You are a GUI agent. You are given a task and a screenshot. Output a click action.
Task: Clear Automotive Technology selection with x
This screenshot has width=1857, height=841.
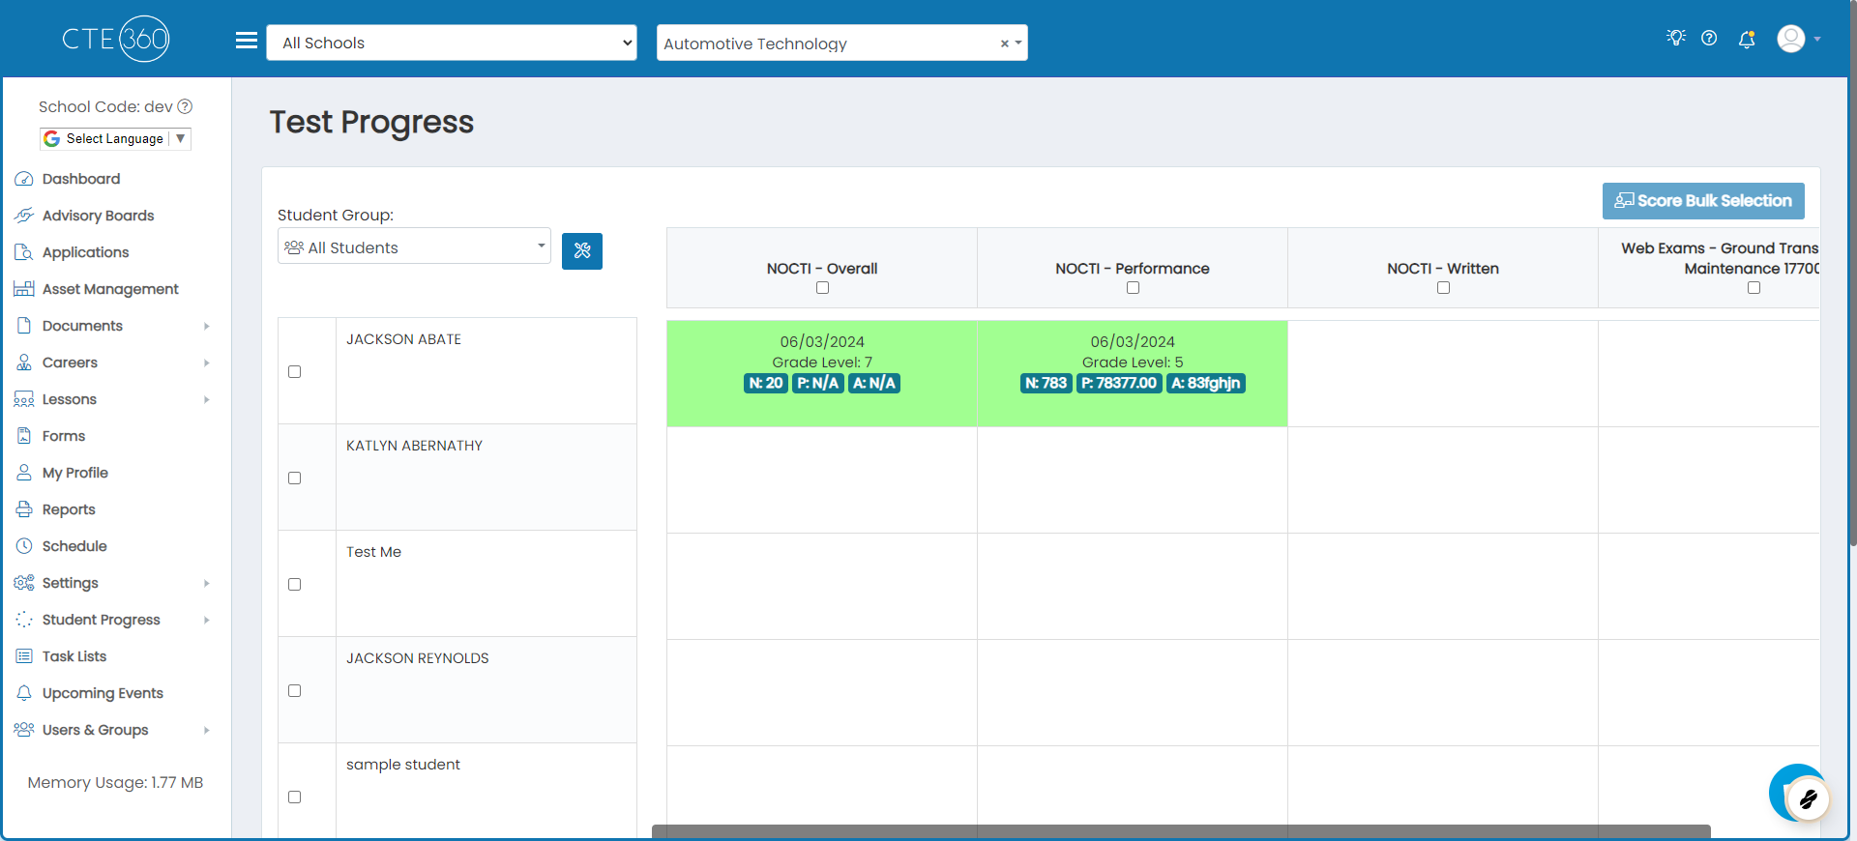1004,43
